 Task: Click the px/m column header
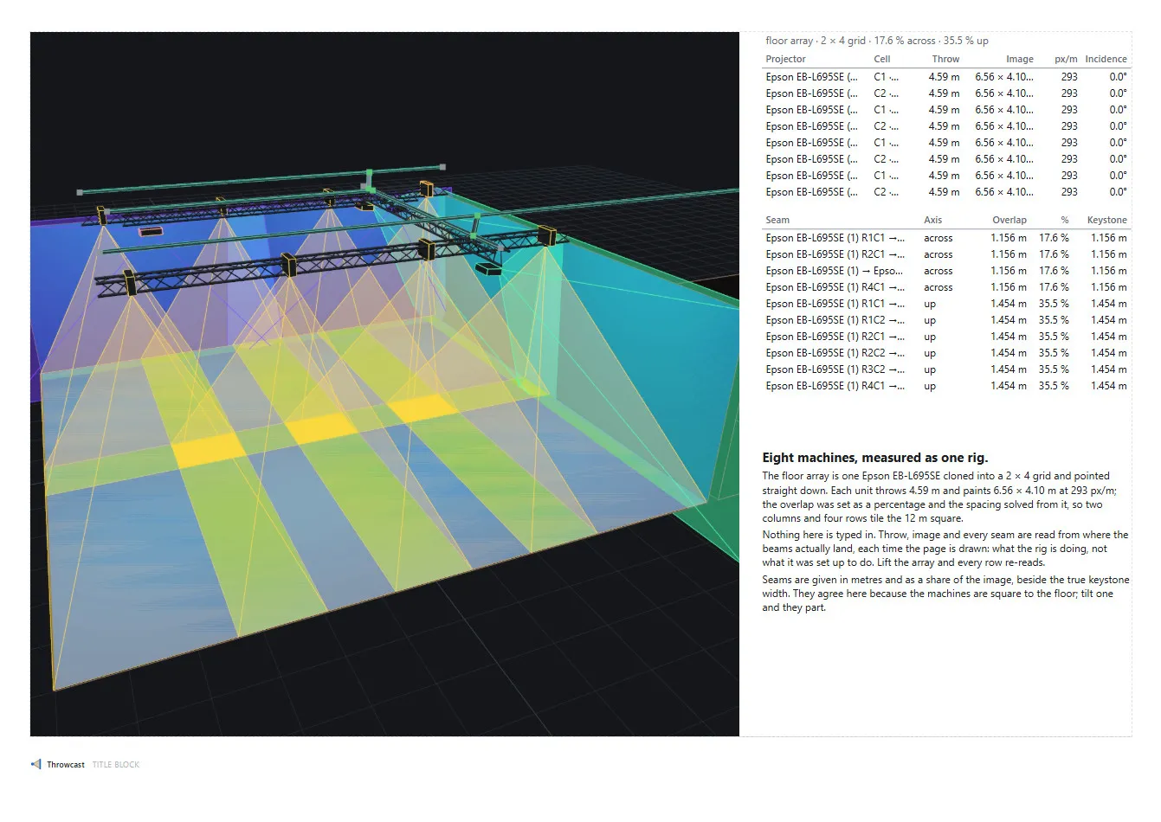click(1066, 59)
